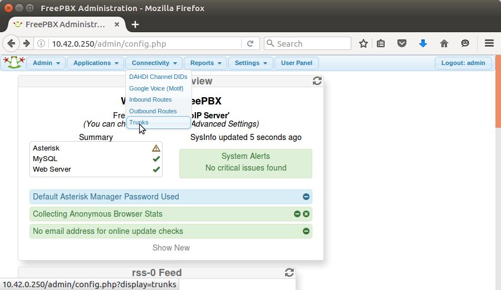This screenshot has width=501, height=290.
Task: Reload the page from the address bar
Action: click(250, 43)
